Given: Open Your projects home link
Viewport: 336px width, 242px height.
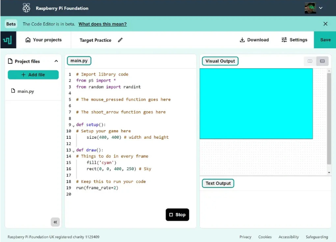Looking at the screenshot, I should [44, 40].
